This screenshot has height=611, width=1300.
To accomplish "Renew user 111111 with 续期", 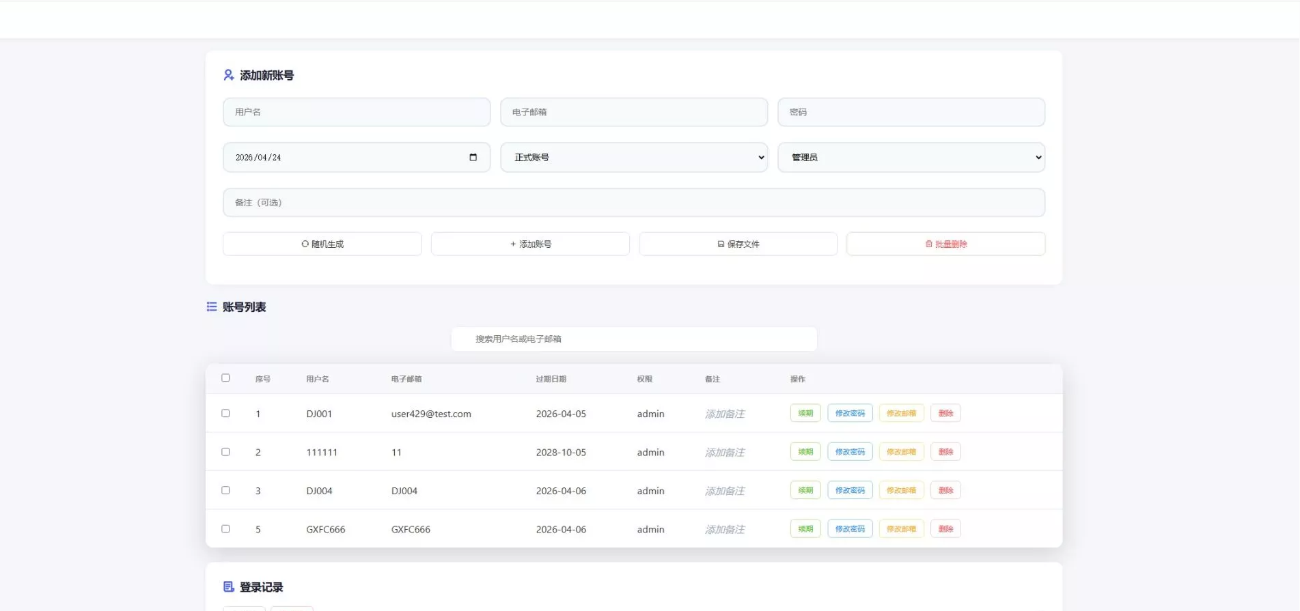I will pos(805,451).
